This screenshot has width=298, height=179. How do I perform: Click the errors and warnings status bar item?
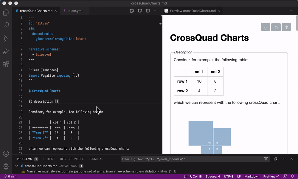pos(10,176)
